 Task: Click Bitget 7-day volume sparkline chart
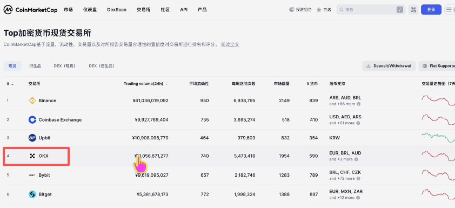pyautogui.click(x=438, y=194)
